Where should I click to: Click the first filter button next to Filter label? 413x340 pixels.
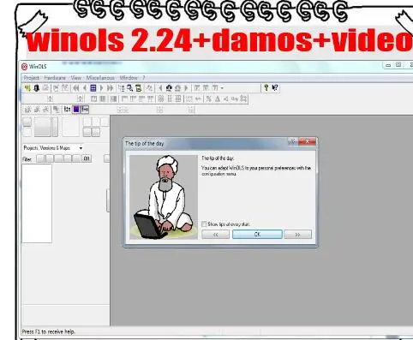coord(40,158)
